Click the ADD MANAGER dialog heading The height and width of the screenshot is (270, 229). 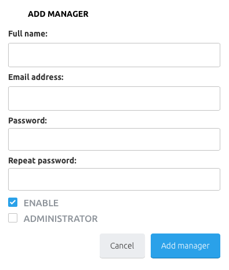[58, 14]
